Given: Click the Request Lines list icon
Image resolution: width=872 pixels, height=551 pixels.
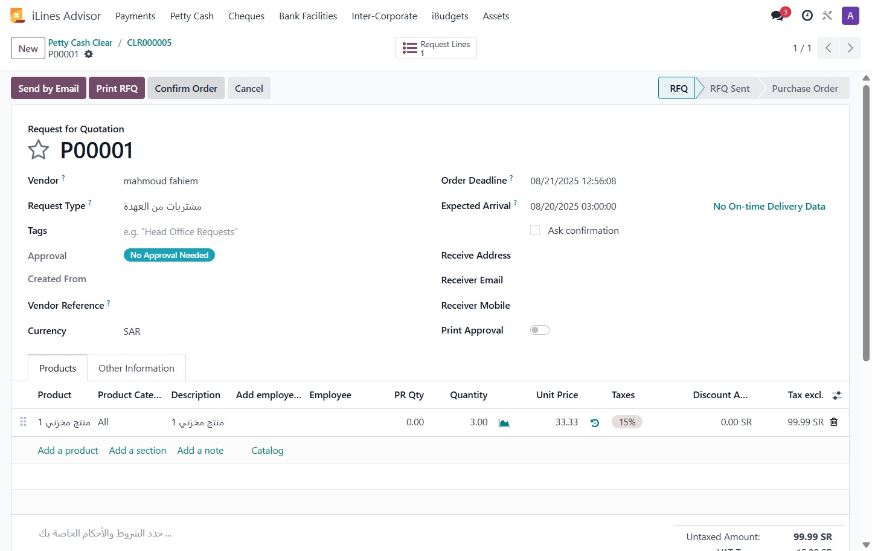Looking at the screenshot, I should 410,48.
